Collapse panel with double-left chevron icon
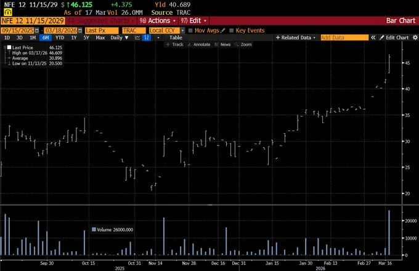Screen dimensions: 419x271 [x=373, y=38]
